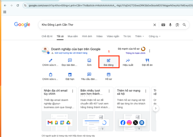Open the apps grid in bookmarks bar

[5, 12]
